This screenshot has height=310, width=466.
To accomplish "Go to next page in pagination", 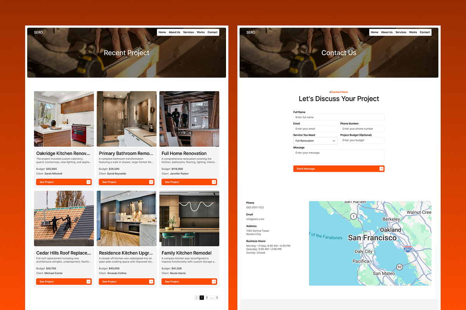I will pos(217,298).
